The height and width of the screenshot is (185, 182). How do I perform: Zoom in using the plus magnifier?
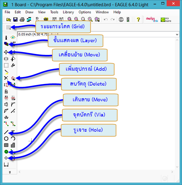pos(76,19)
